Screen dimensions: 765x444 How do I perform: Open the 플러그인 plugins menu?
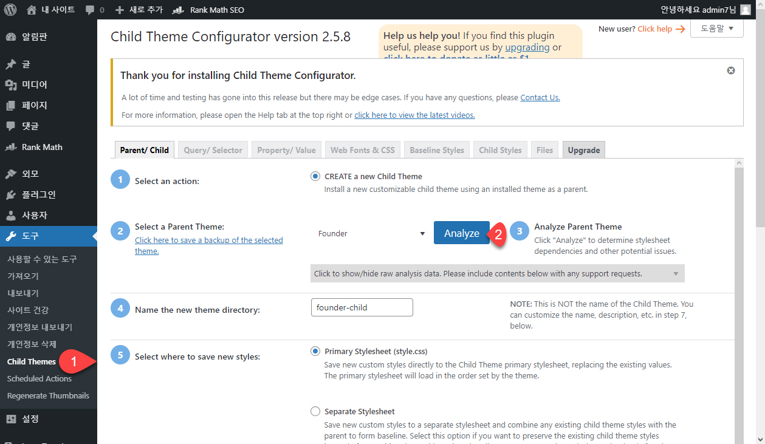tap(49, 194)
